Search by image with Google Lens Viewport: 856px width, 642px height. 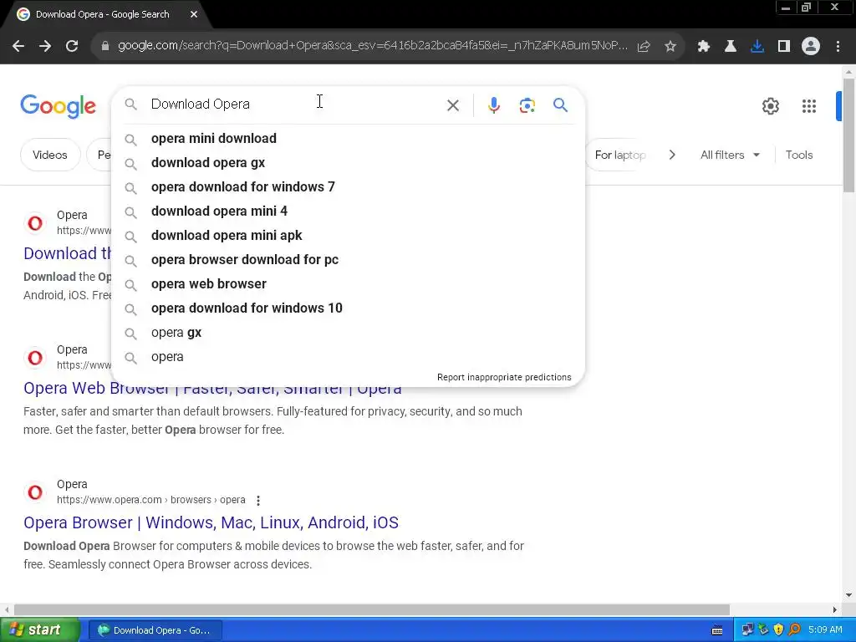527,104
